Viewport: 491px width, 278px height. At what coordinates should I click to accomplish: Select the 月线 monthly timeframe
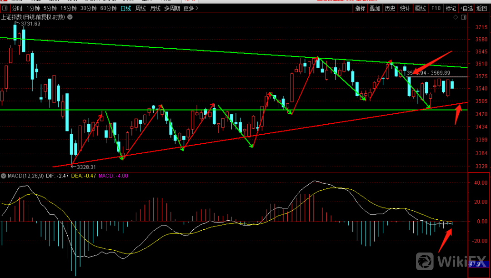155,8
